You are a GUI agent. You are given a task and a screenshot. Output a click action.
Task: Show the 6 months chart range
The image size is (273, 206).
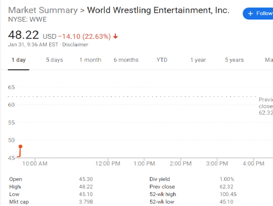pyautogui.click(x=126, y=60)
